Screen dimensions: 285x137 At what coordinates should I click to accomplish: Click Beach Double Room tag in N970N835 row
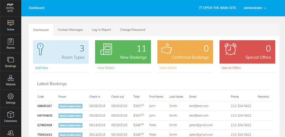(71, 116)
